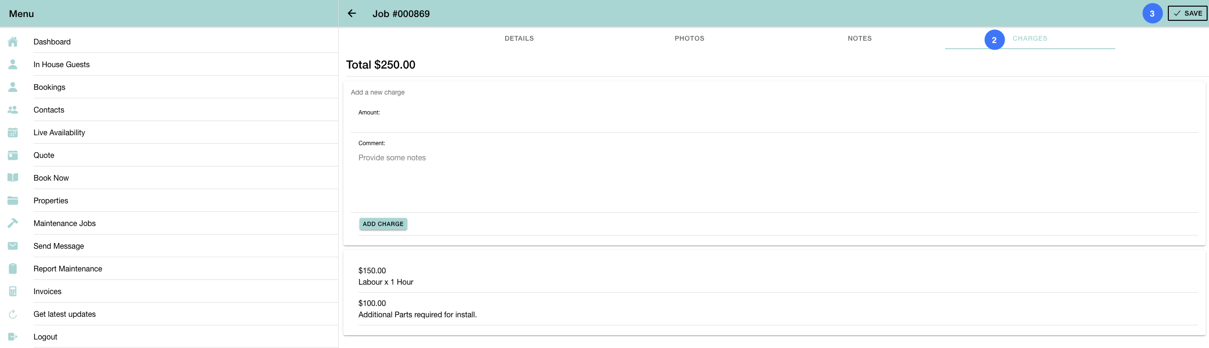Save the job with the Save button
The height and width of the screenshot is (348, 1209).
pyautogui.click(x=1187, y=13)
